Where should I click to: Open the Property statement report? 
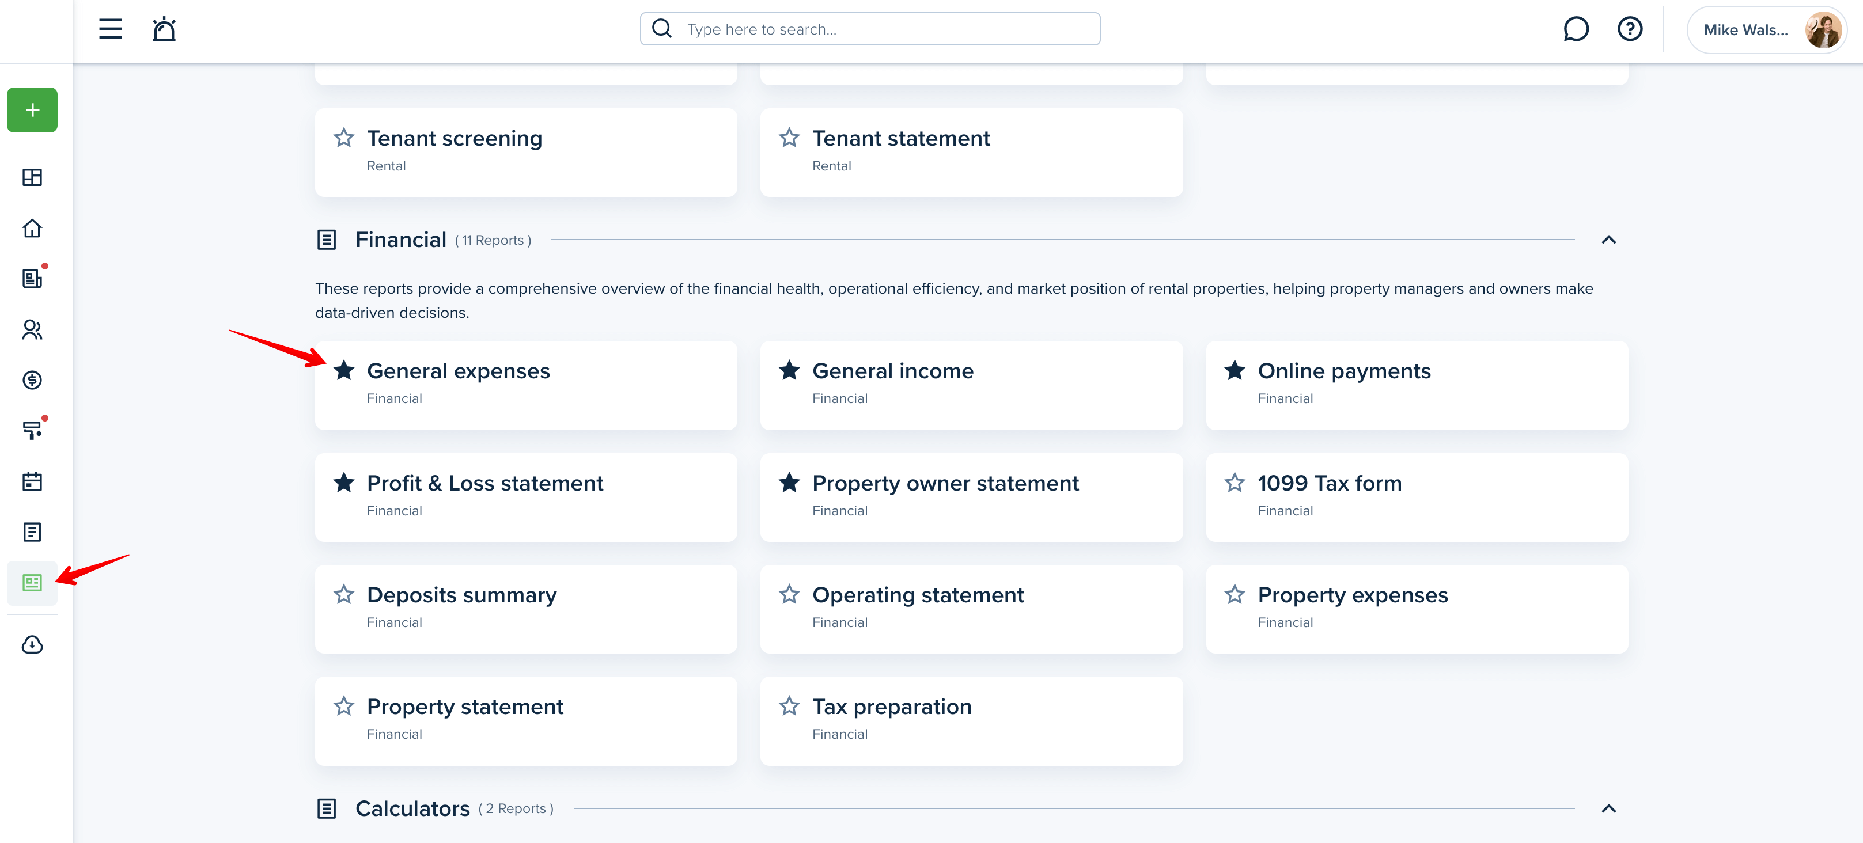pyautogui.click(x=526, y=721)
